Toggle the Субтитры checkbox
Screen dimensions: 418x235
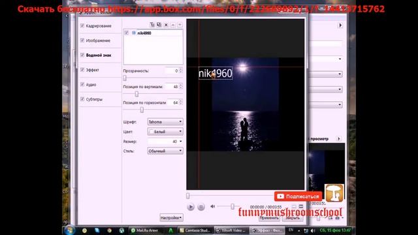tap(82, 99)
